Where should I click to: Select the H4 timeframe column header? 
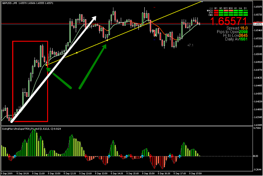[240, 8]
